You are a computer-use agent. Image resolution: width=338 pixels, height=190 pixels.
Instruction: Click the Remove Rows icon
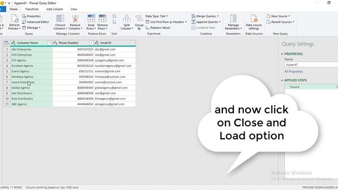102,18
